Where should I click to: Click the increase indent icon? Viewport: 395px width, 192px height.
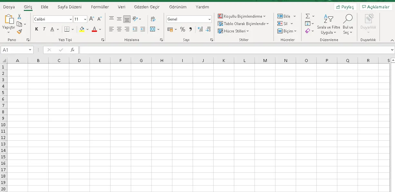143,29
